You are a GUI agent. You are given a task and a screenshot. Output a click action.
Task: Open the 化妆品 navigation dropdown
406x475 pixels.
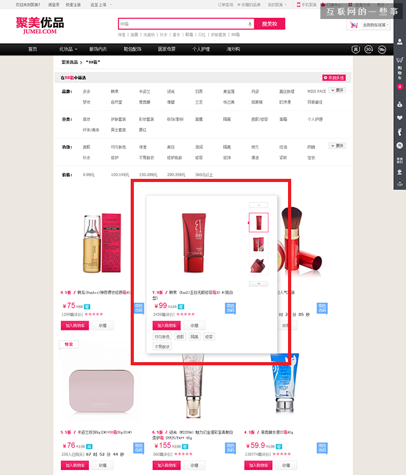68,49
